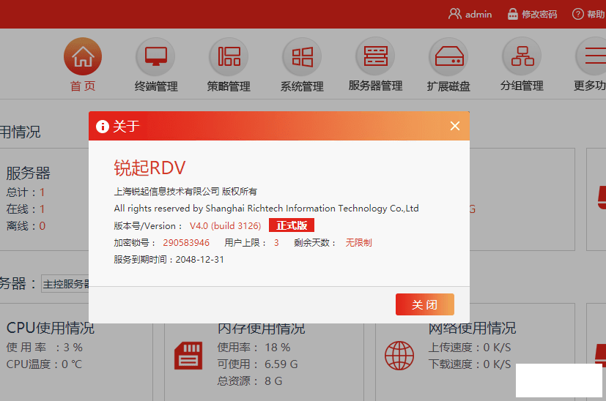The image size is (606, 401).
Task: Click version text V4.0 (build 3126)
Action: click(225, 226)
